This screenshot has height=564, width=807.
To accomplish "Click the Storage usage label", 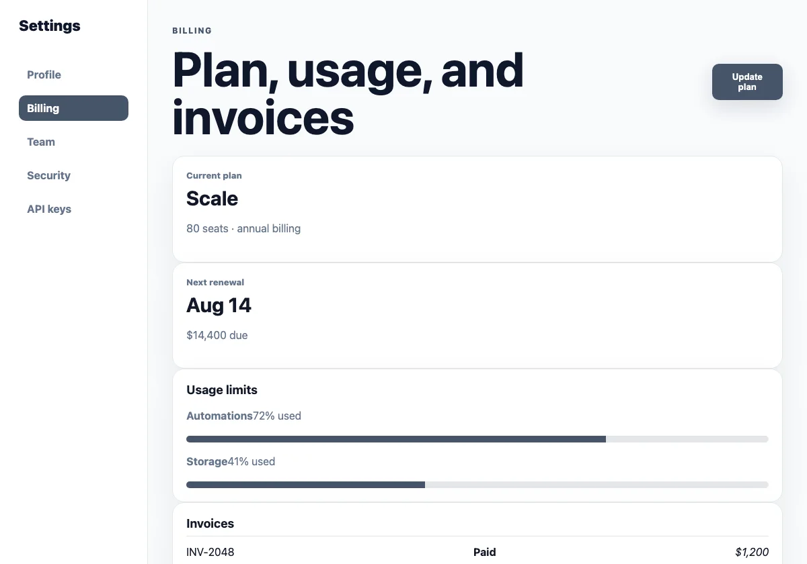I will [x=206, y=461].
